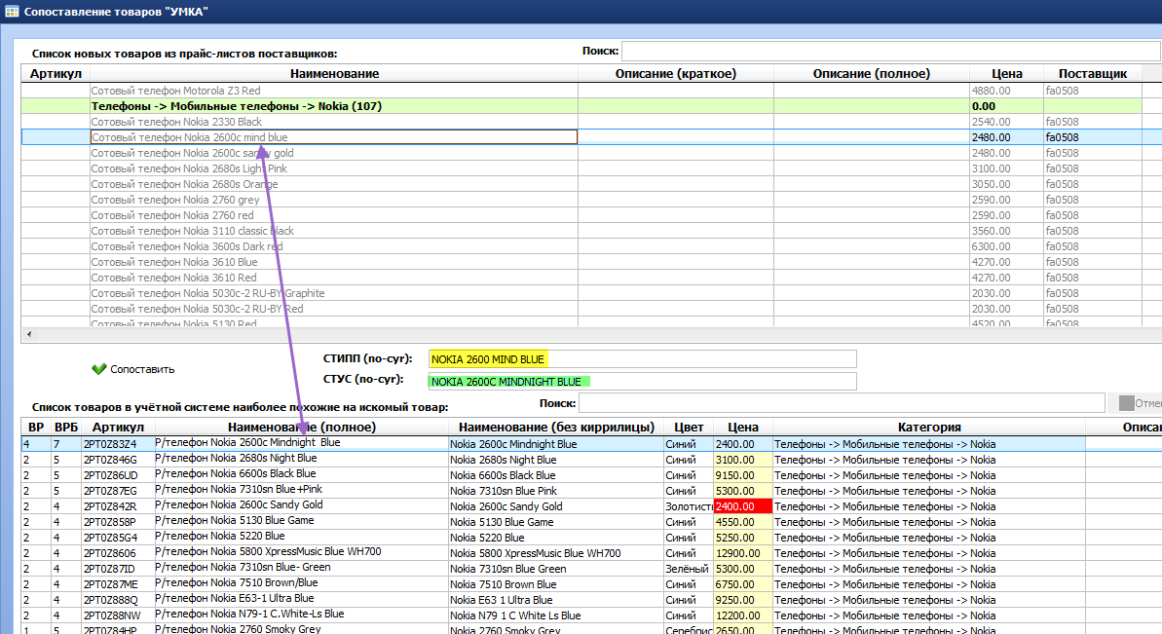Click the app icon in the title bar
This screenshot has width=1162, height=634.
pos(12,11)
